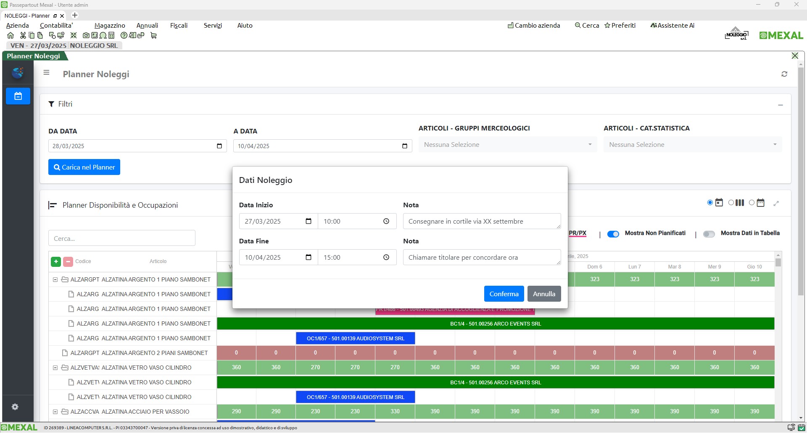Click the Cerca search field in planner

pyautogui.click(x=122, y=238)
